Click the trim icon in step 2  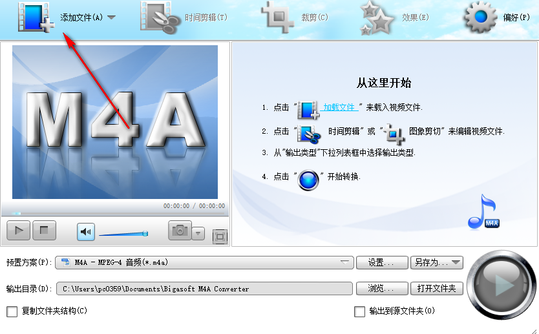[308, 134]
